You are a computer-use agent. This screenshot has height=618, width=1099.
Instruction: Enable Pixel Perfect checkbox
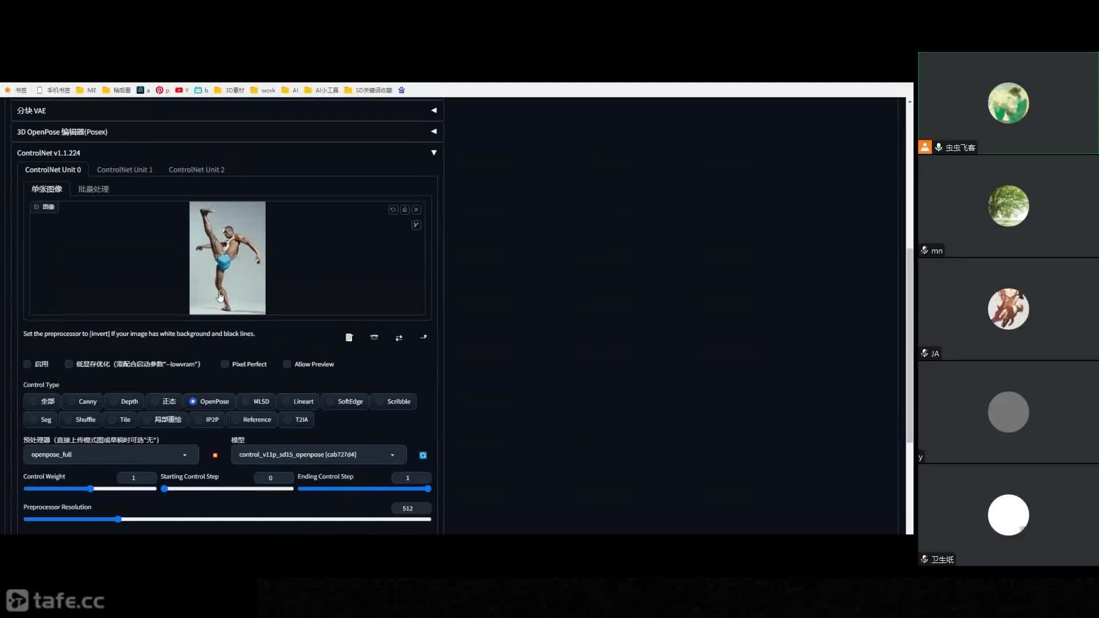(224, 364)
